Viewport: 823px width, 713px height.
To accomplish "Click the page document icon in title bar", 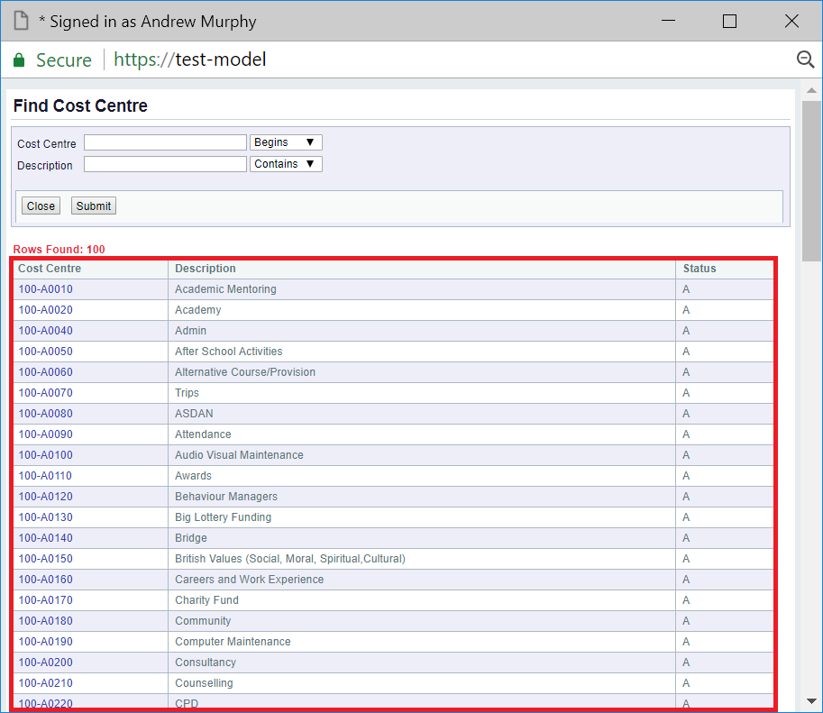I will [21, 21].
